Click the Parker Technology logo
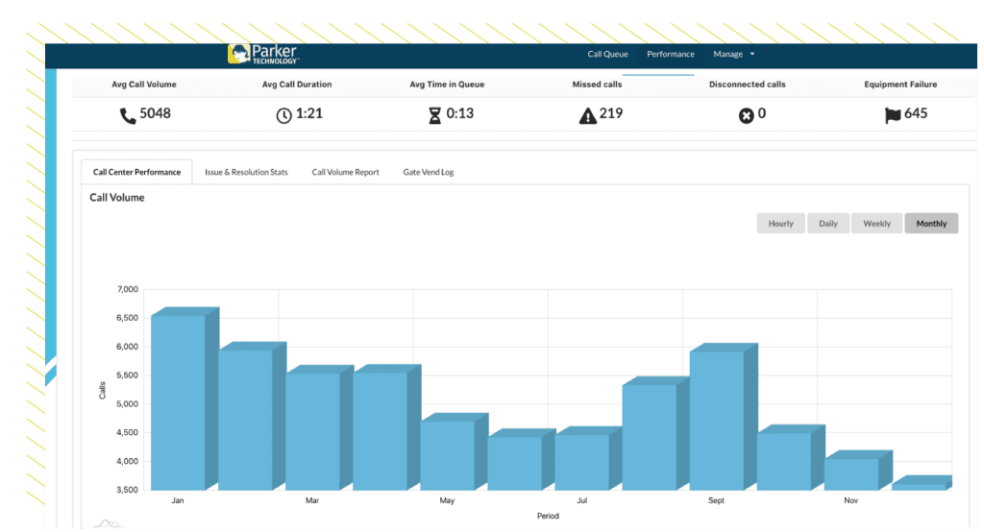 [263, 55]
